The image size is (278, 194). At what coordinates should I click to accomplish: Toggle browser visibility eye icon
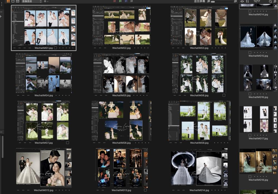[x=242, y=1]
